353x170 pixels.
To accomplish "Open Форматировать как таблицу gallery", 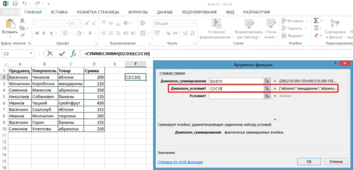I will [x=249, y=29].
